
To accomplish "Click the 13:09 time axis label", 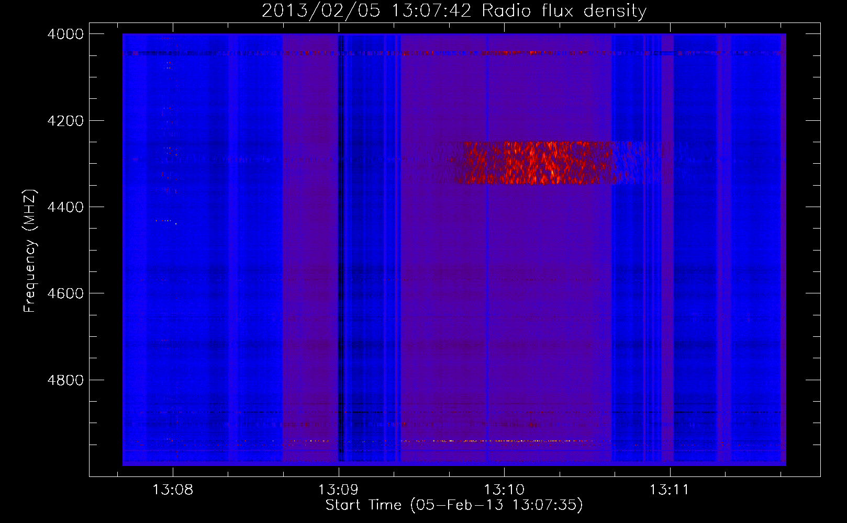I will (338, 490).
